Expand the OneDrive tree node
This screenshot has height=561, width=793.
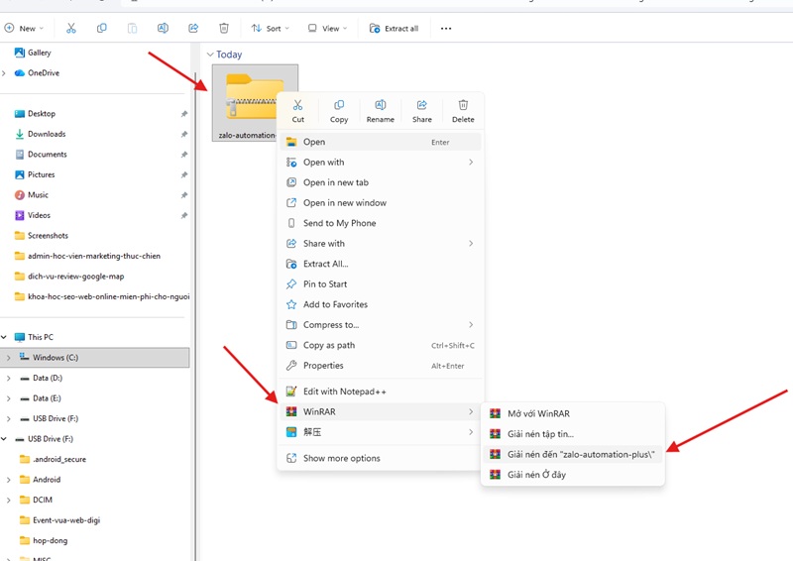(5, 72)
